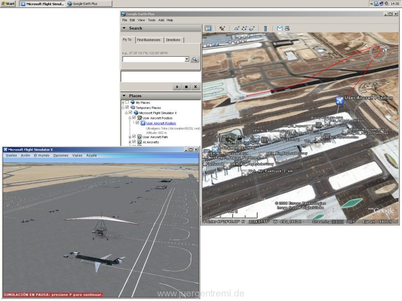The width and height of the screenshot is (402, 301).
Task: Open the Avión menu in Flight Simulator
Action: pyautogui.click(x=26, y=156)
